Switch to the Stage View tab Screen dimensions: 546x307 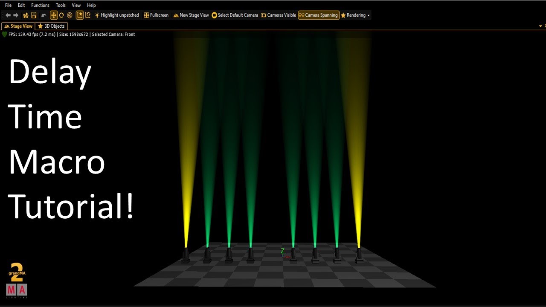pos(18,26)
